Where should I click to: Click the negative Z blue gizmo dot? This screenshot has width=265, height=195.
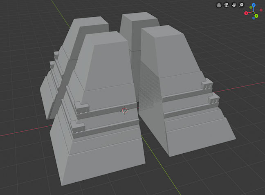(254, 19)
